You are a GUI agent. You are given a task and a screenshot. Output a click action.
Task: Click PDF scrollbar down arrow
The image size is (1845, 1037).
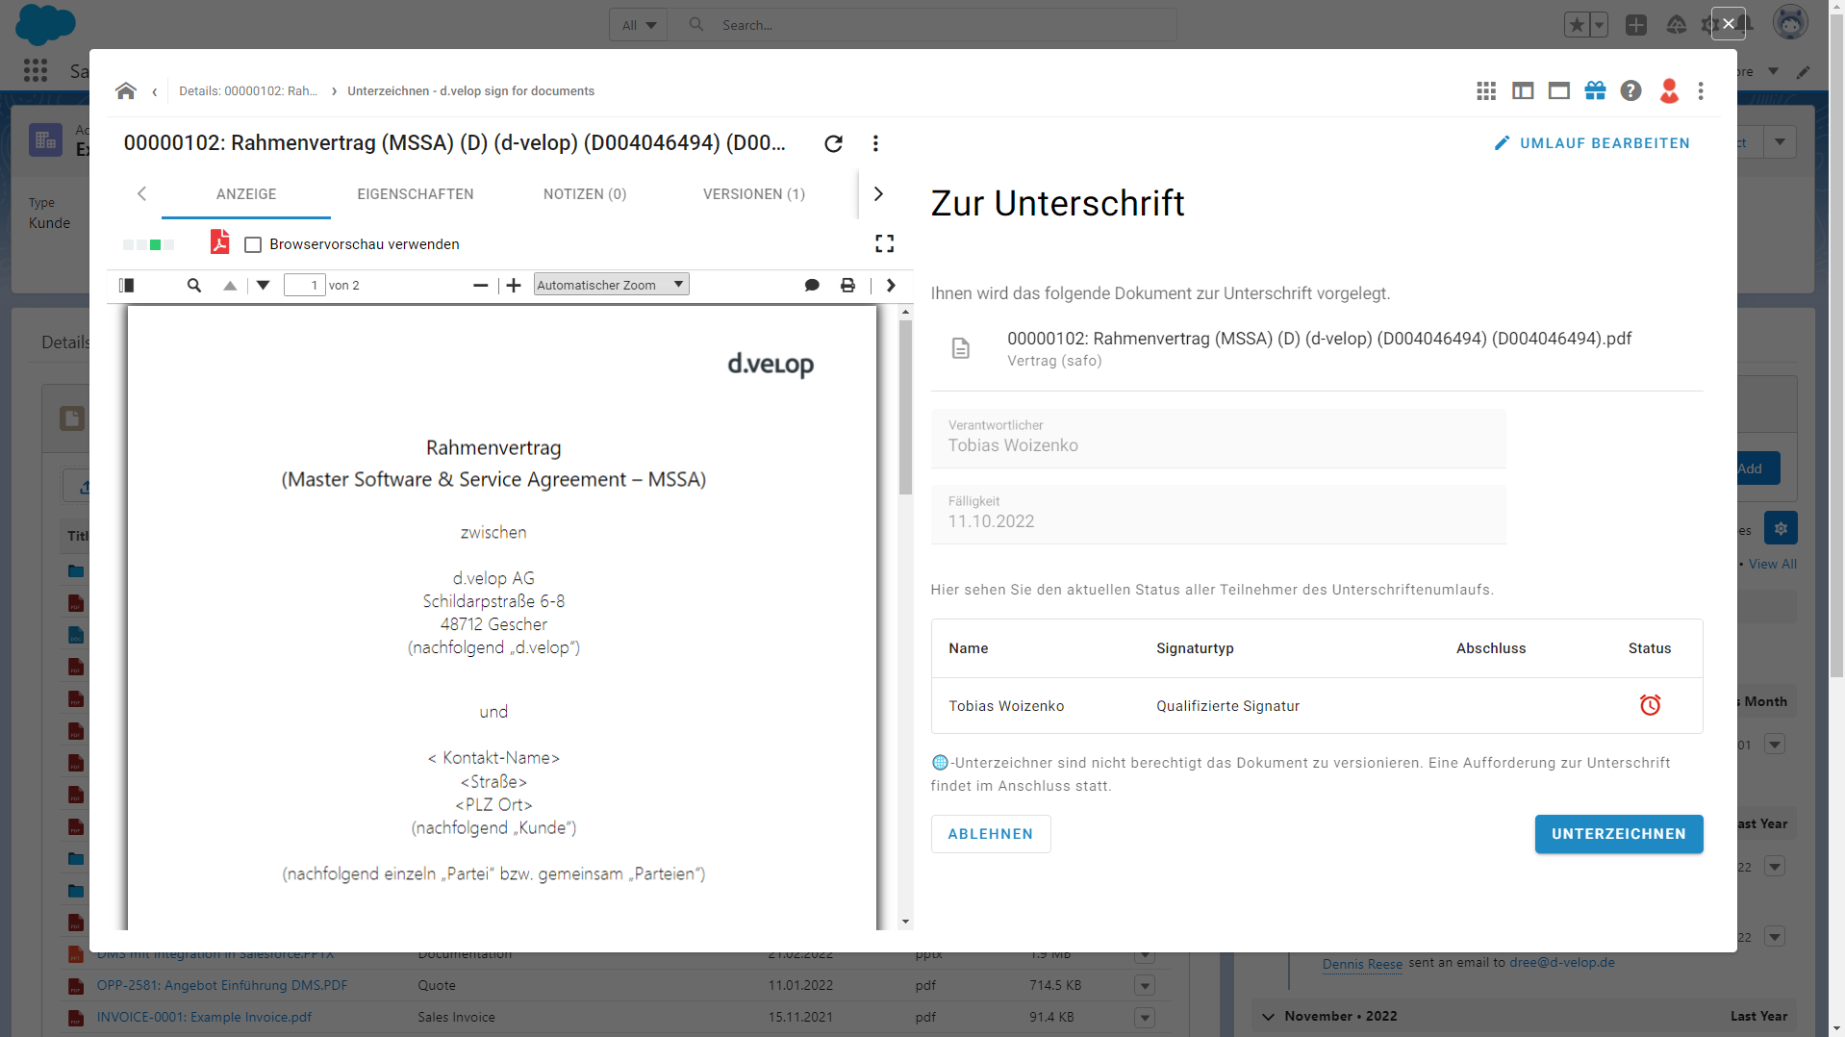(905, 922)
